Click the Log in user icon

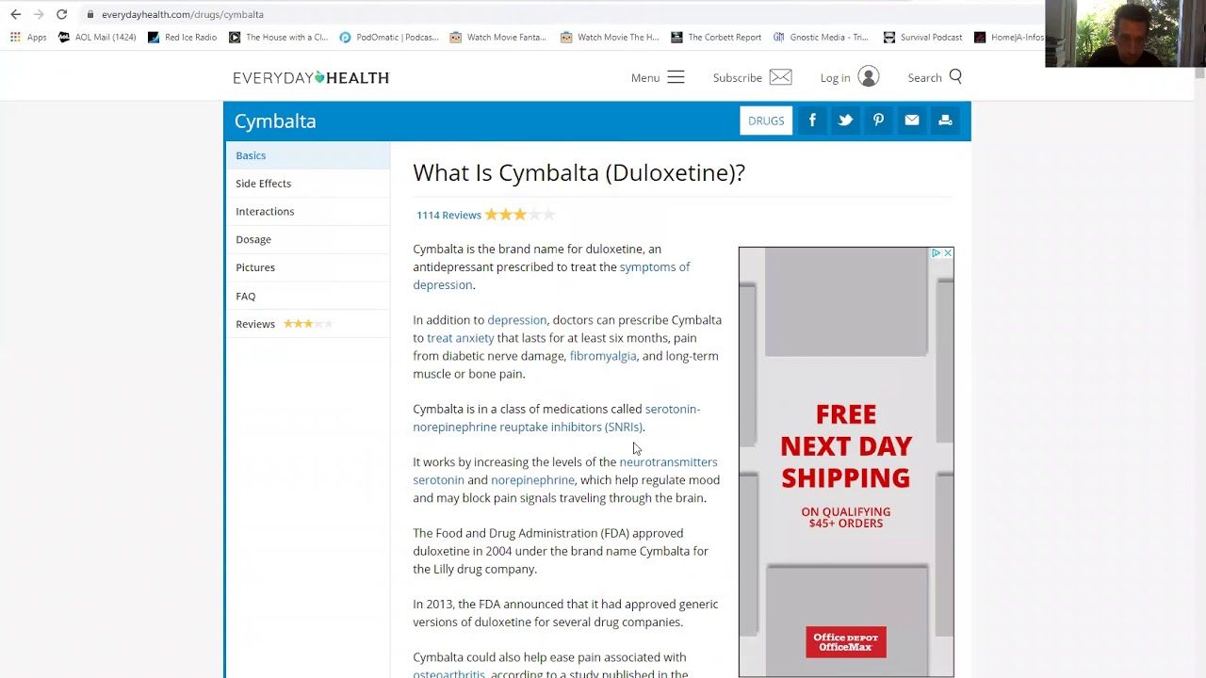tap(869, 77)
